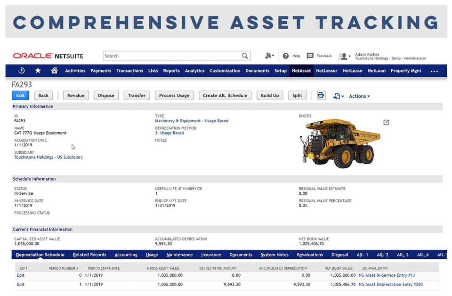452x296 pixels.
Task: Click the Build Up button
Action: tap(270, 96)
